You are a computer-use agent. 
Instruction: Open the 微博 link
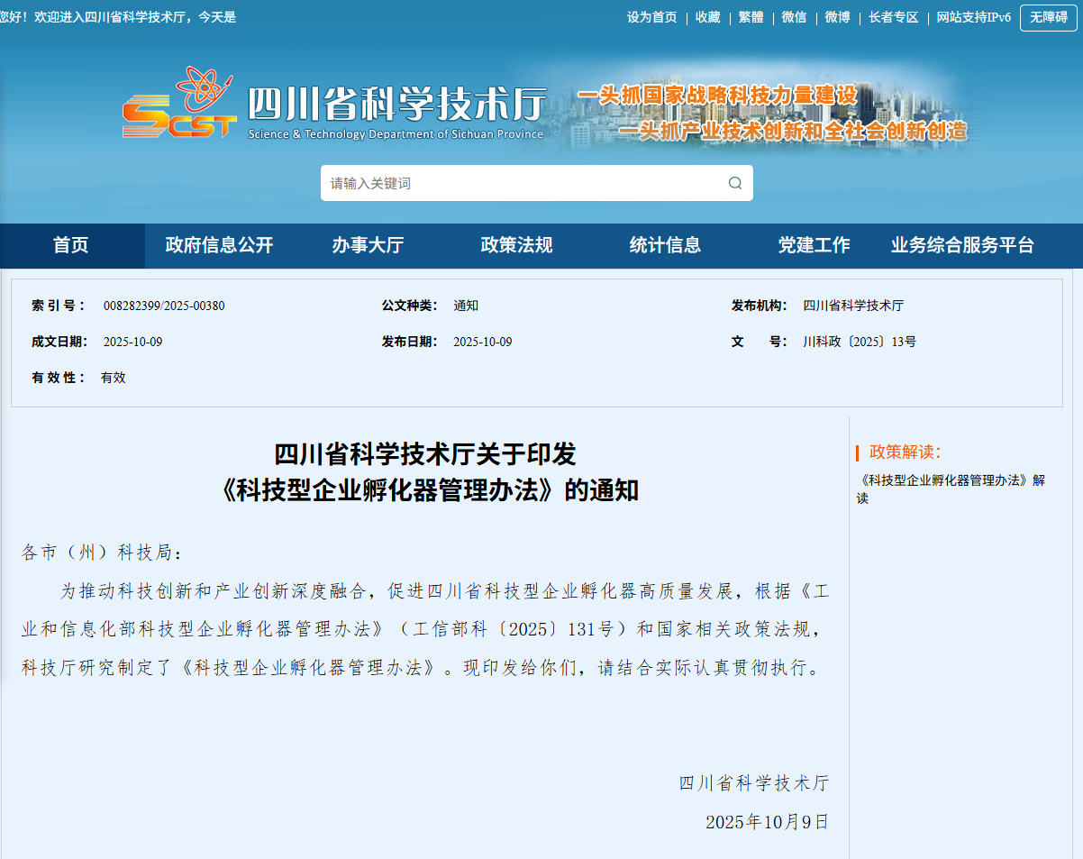(x=837, y=17)
